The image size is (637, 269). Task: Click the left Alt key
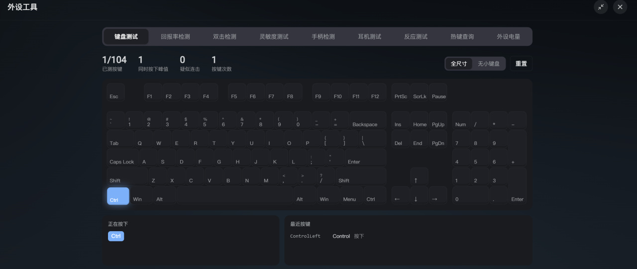pos(165,195)
